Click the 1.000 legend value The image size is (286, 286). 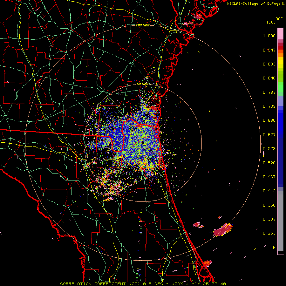point(269,36)
